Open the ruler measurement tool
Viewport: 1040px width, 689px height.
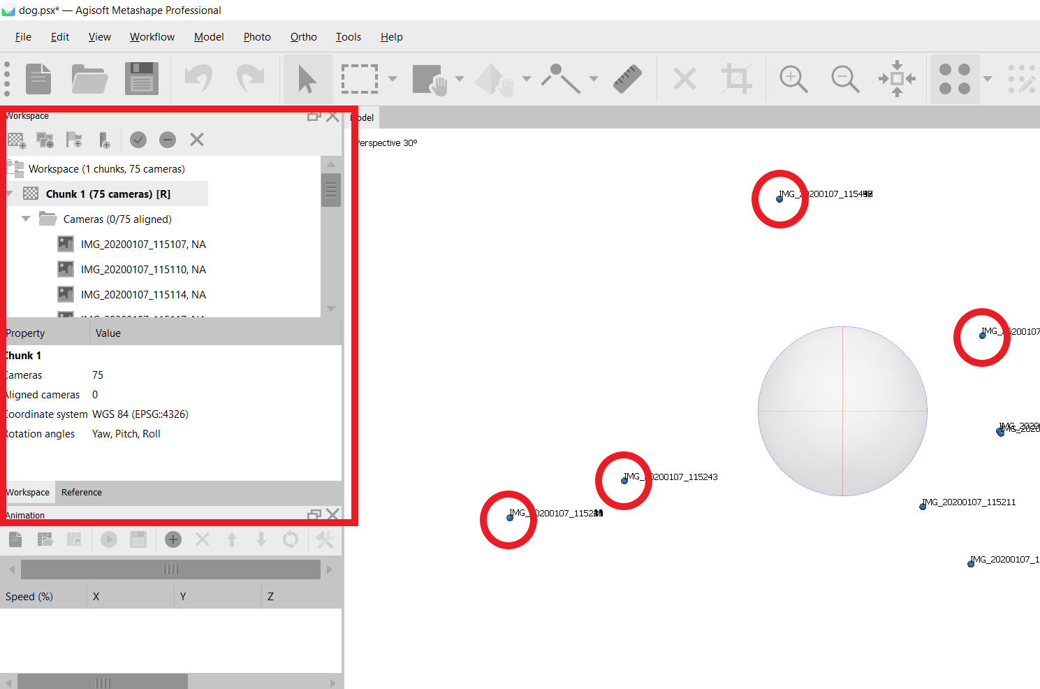pyautogui.click(x=627, y=79)
